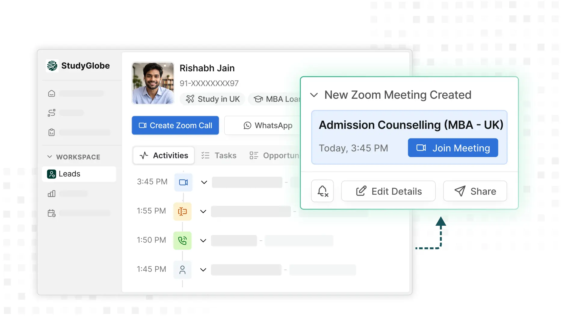
Task: Collapse the WORKSPACE section
Action: click(x=50, y=157)
